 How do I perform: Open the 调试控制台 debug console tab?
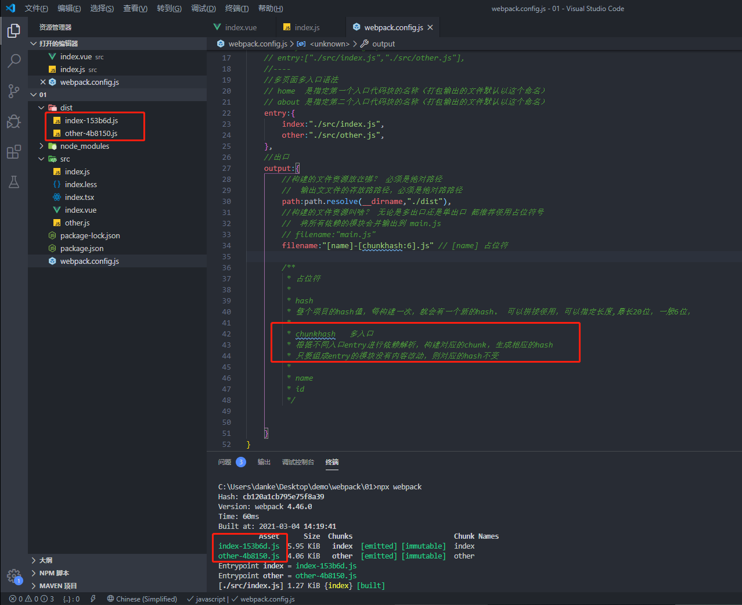pyautogui.click(x=298, y=462)
